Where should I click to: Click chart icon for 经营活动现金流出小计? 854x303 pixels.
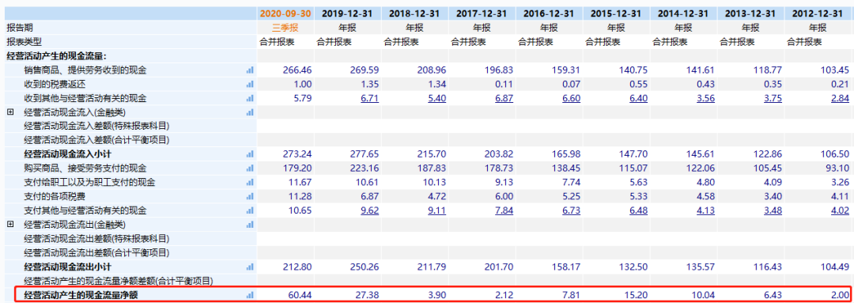click(x=250, y=267)
